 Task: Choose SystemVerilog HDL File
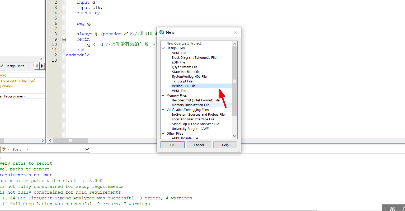[189, 77]
